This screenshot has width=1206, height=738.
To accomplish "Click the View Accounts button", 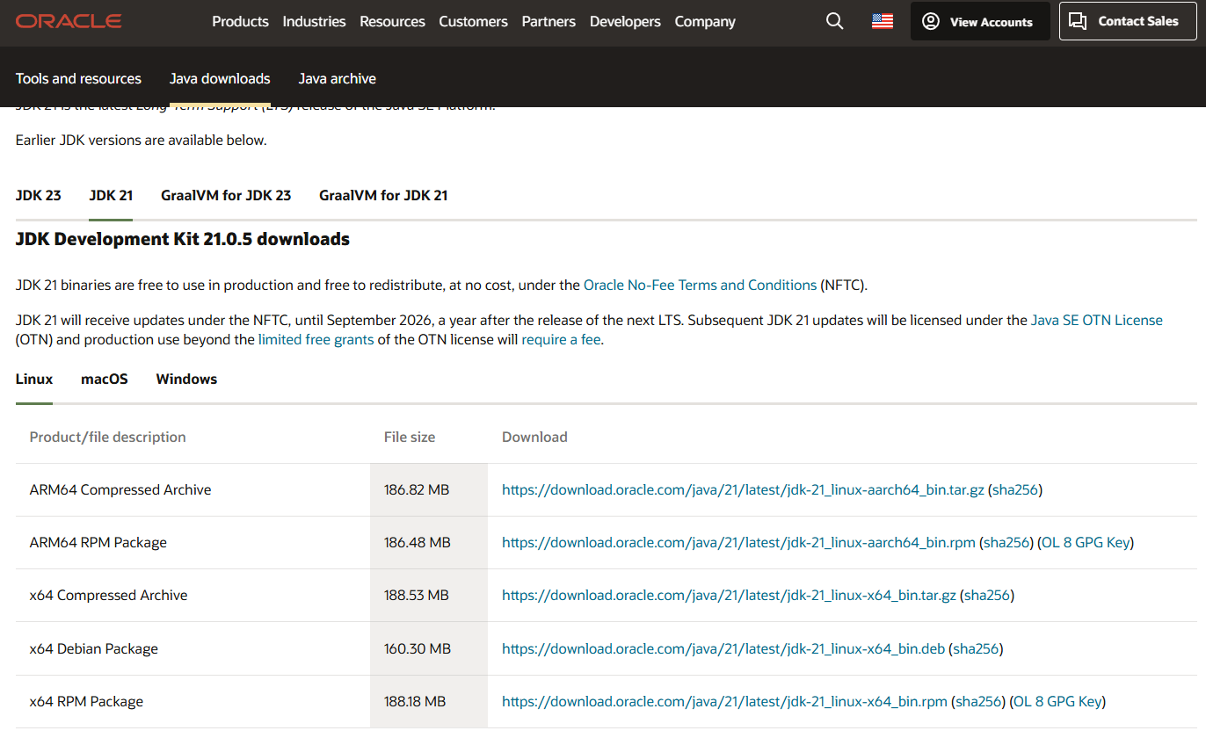I will tap(980, 21).
